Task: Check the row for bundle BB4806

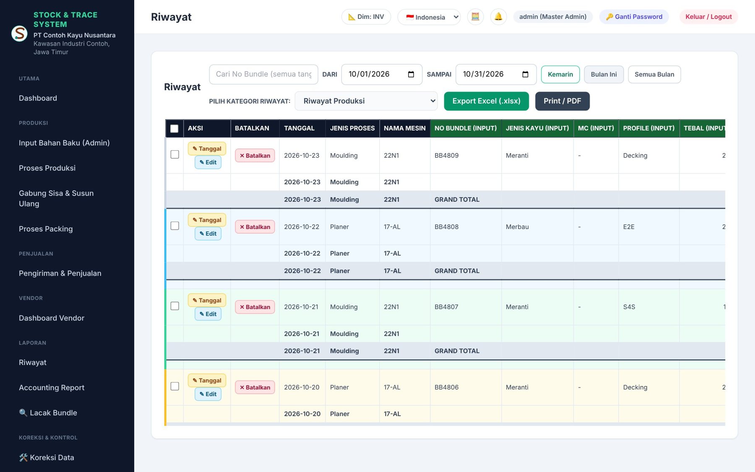Action: (175, 386)
